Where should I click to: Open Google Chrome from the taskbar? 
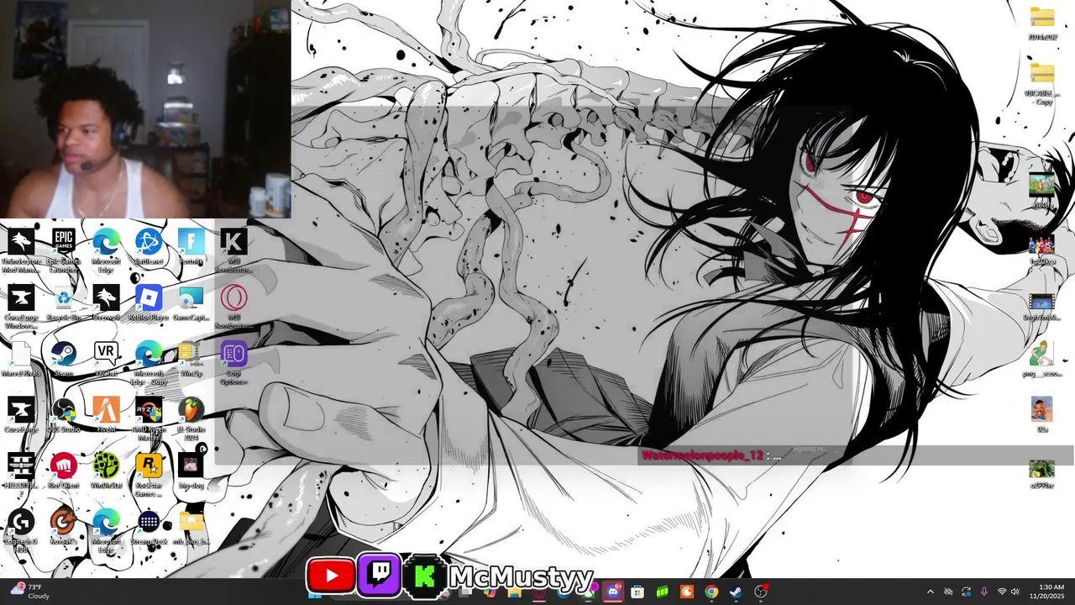tap(711, 592)
